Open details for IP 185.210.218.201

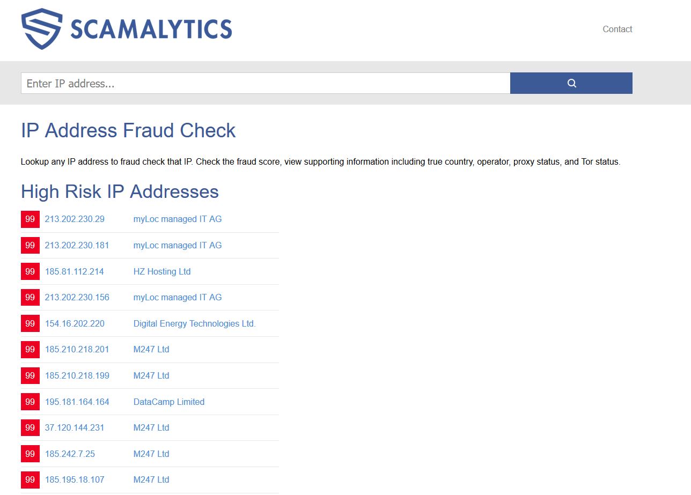tap(77, 349)
